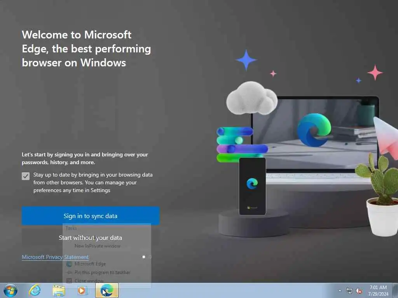Screen dimensions: 398x298
Task: Click Microsoft Edge entry in jump list
Action: point(90,264)
